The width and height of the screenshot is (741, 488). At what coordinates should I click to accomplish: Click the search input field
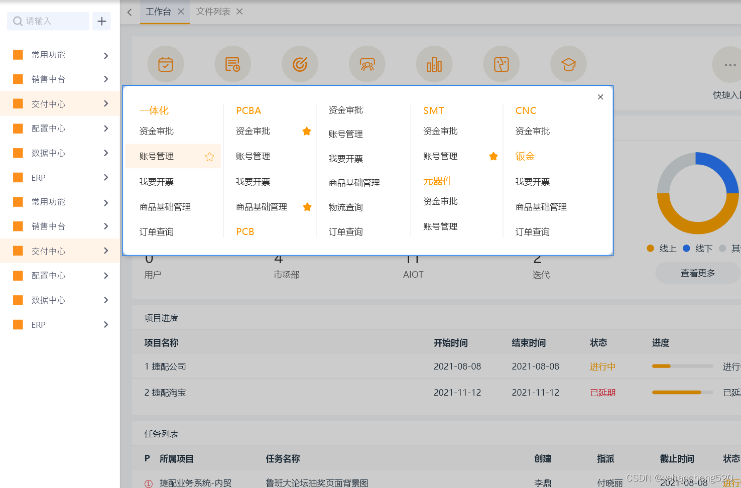tap(48, 21)
